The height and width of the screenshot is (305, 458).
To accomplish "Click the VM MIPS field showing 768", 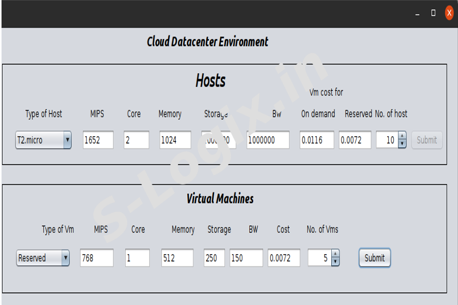I will point(96,258).
